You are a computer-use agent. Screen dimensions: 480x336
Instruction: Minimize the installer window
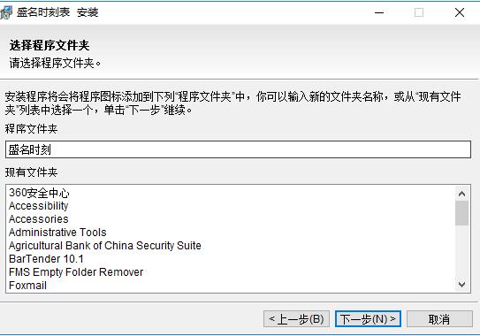pyautogui.click(x=379, y=12)
